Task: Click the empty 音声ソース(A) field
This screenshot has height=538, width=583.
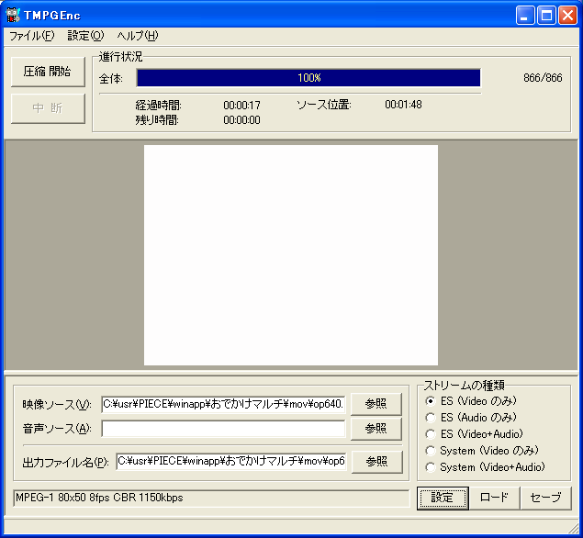Action: pyautogui.click(x=223, y=429)
